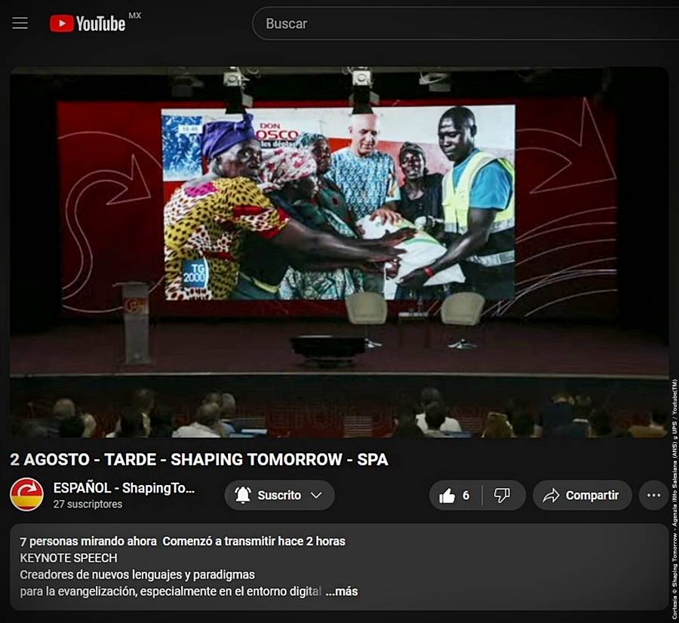
Task: Select the video title text
Action: pyautogui.click(x=199, y=459)
